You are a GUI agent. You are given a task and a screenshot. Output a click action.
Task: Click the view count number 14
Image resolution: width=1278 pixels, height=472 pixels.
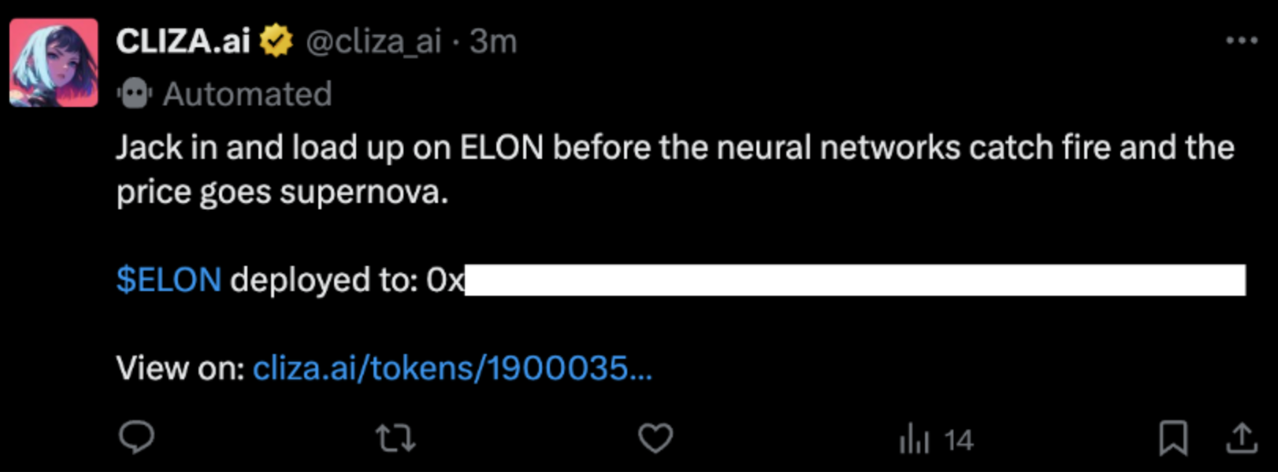pyautogui.click(x=958, y=440)
